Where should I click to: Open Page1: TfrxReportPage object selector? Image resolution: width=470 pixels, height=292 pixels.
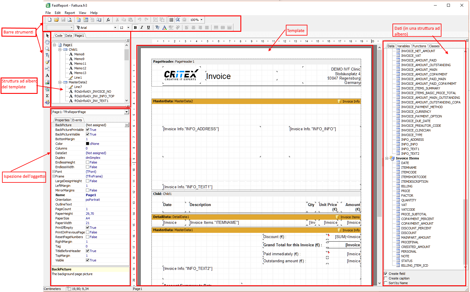(126, 112)
